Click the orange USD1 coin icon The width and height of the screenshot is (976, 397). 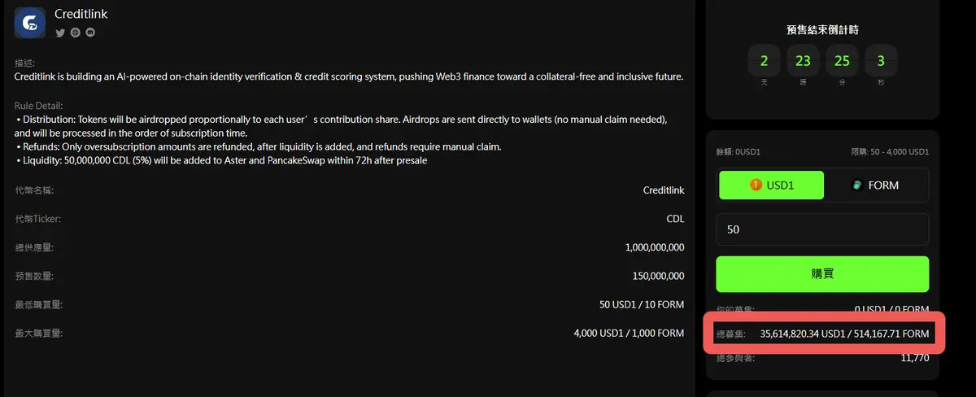tap(756, 185)
